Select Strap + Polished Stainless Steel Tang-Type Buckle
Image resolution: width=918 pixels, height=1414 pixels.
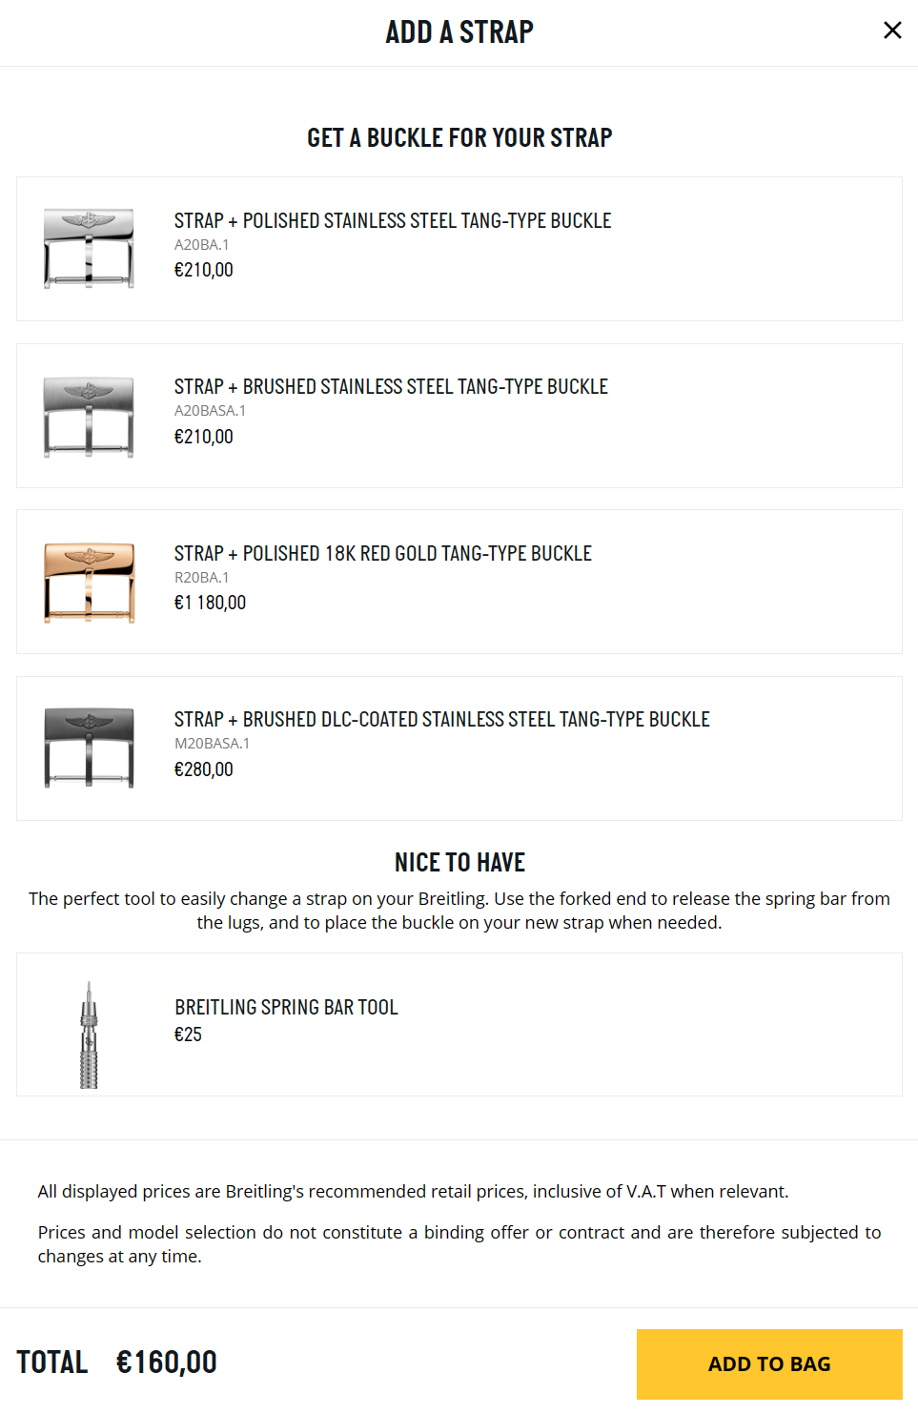point(459,249)
